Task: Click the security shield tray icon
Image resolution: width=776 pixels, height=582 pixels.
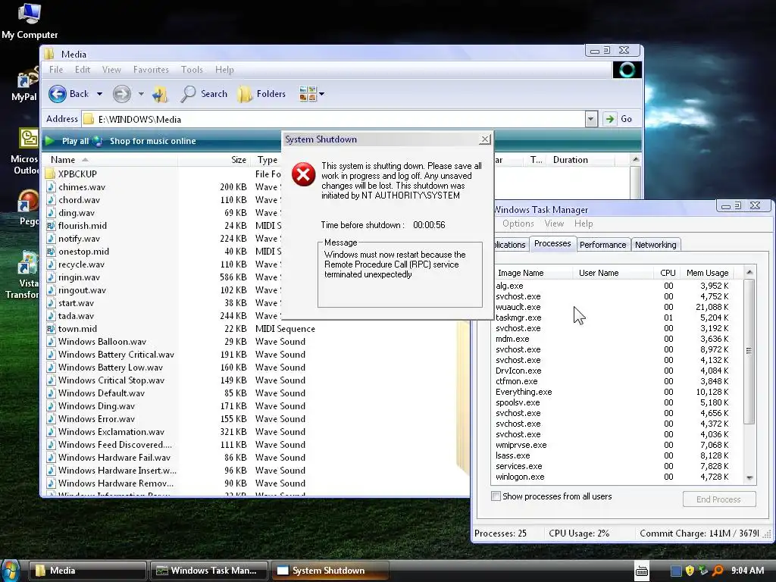Action: (690, 571)
